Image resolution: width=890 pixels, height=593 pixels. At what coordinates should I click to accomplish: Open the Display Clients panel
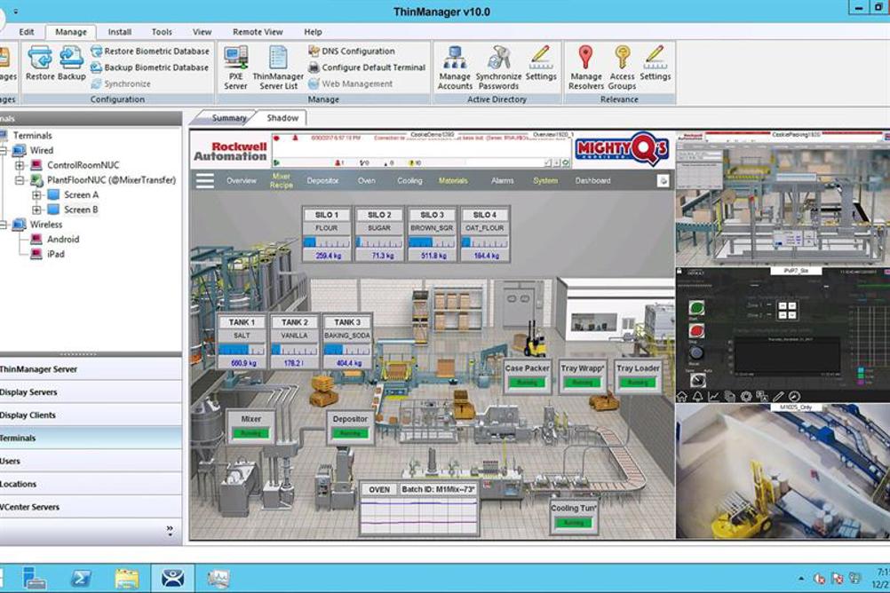[91, 415]
